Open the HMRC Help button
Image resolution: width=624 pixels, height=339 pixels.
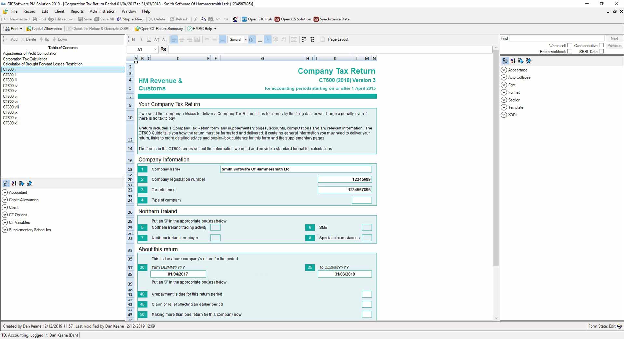point(202,29)
